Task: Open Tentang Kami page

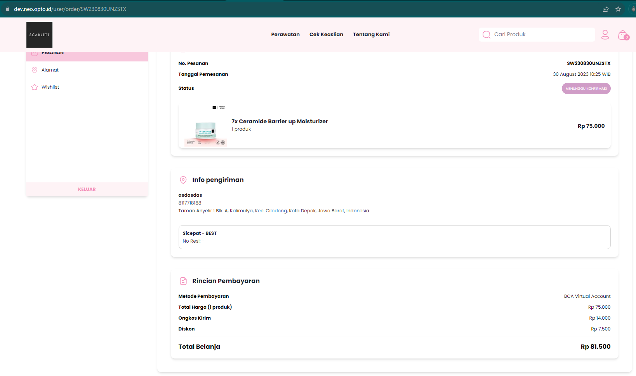Action: pos(371,35)
